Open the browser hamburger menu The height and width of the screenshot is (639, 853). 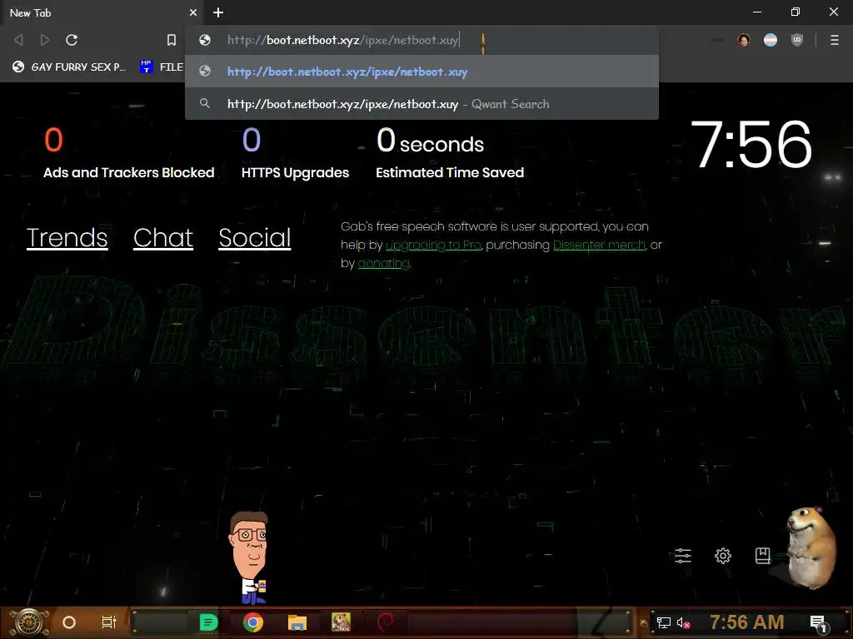point(835,40)
